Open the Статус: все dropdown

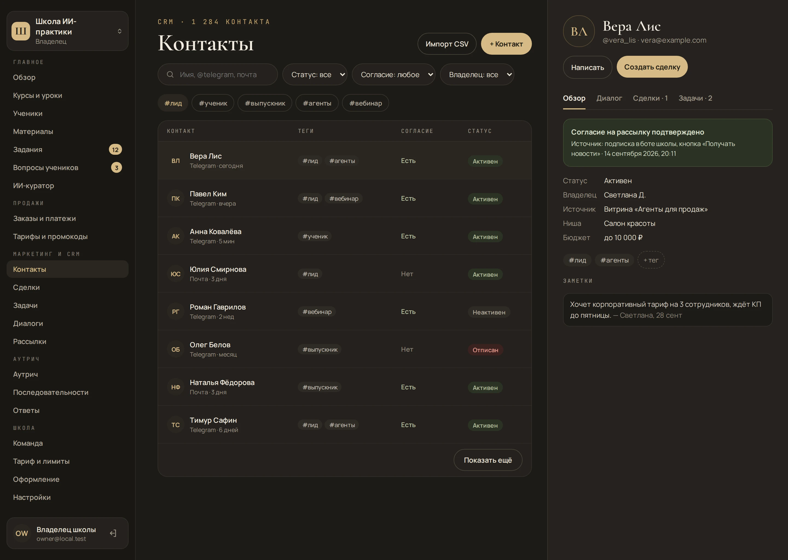pos(315,74)
